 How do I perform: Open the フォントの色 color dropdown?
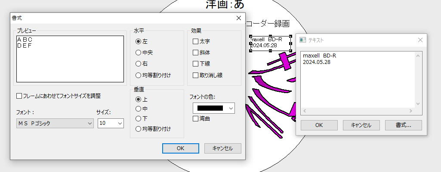[214, 108]
